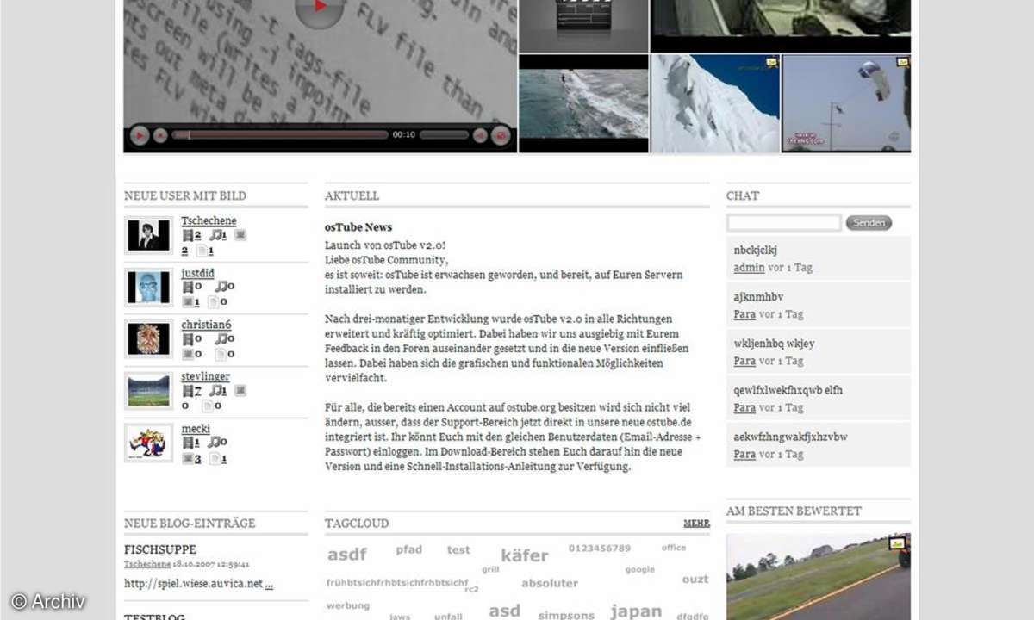
Task: Open the clapperboard video thumbnail
Action: [x=583, y=26]
